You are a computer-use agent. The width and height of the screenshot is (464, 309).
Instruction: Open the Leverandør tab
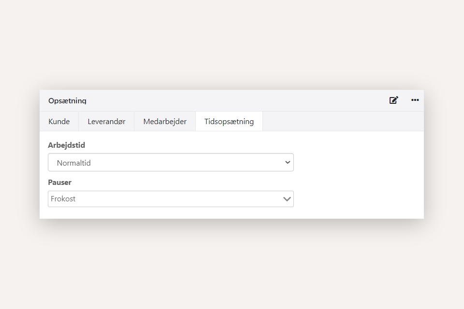pyautogui.click(x=106, y=121)
